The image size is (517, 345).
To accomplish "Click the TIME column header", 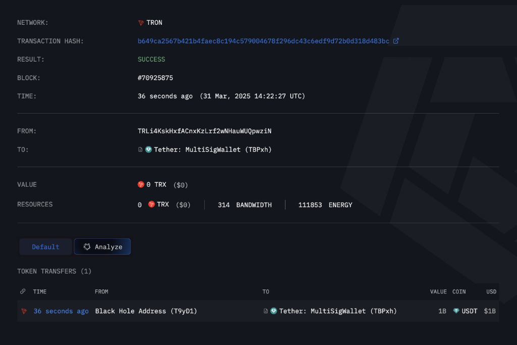I will tap(39, 291).
